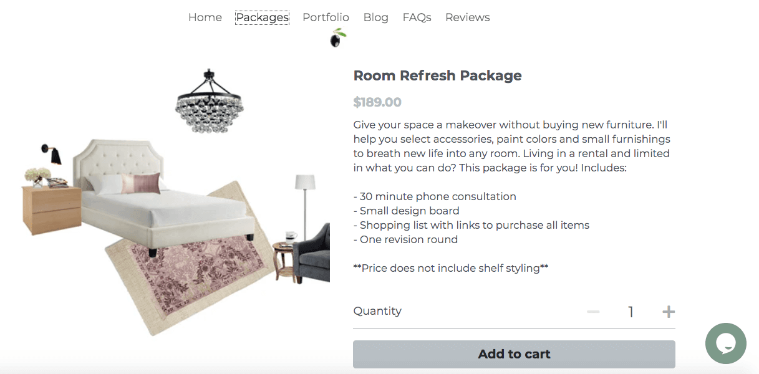Click the minus icon to decrease quantity

coord(592,311)
